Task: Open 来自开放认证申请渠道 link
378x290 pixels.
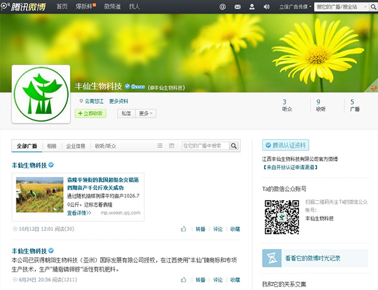Action: (x=290, y=167)
